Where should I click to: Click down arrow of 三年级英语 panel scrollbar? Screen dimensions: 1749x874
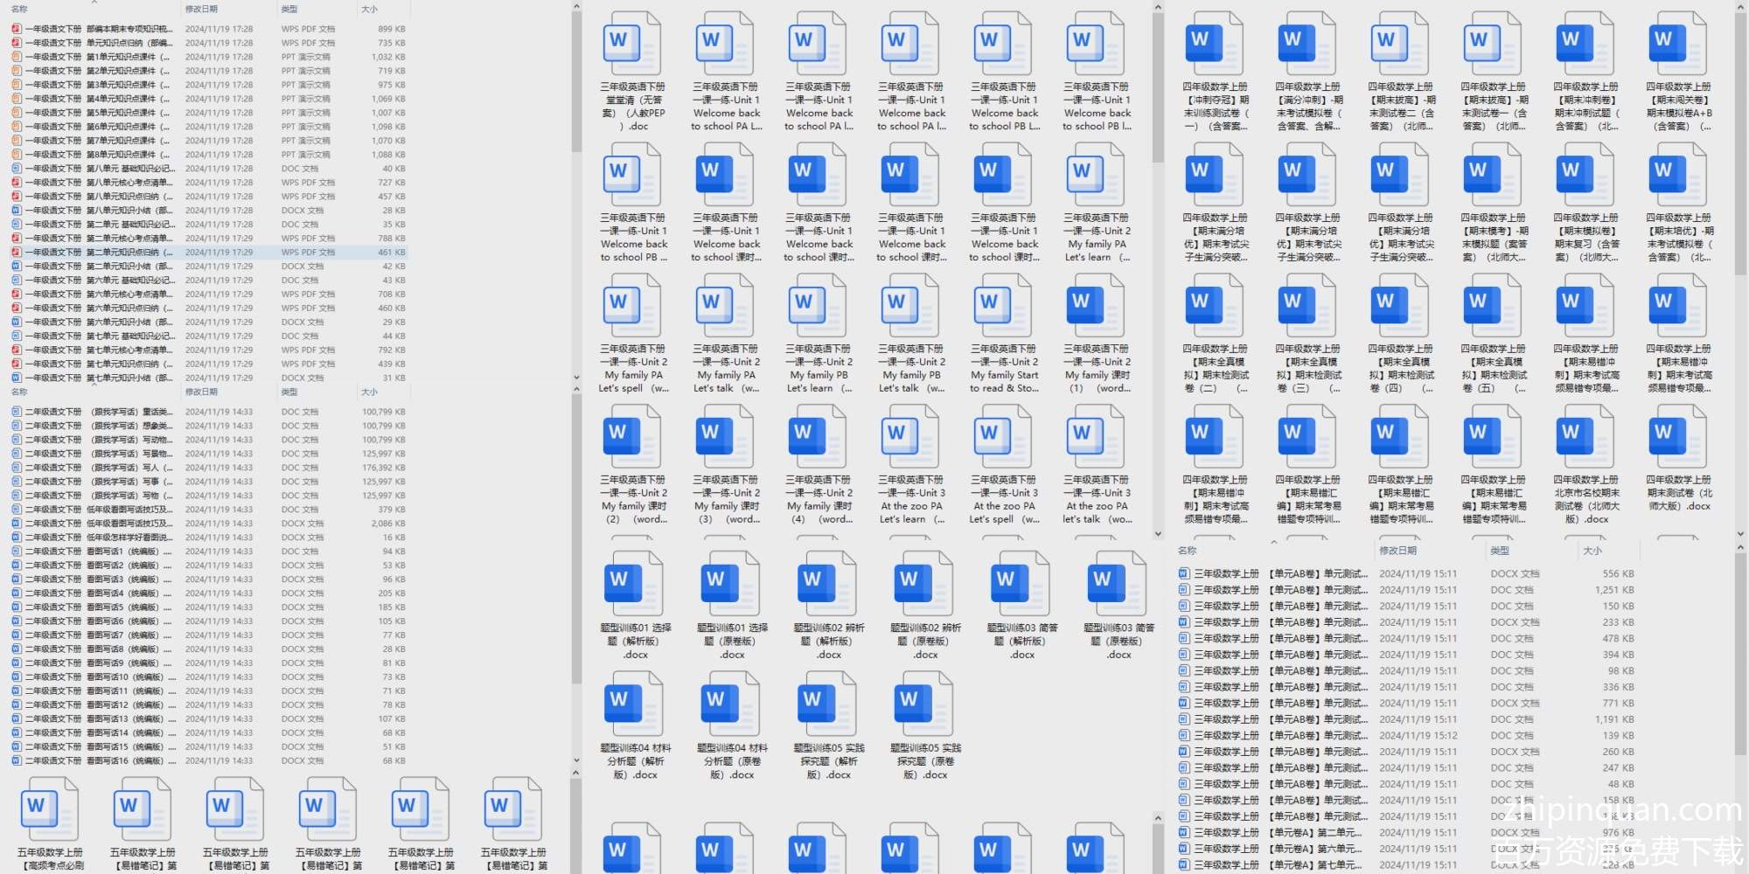coord(1158,533)
